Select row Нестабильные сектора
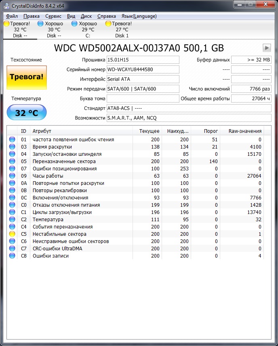This screenshot has width=278, height=346. pyautogui.click(x=136, y=234)
